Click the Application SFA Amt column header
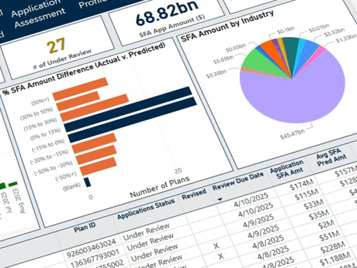 pyautogui.click(x=287, y=170)
